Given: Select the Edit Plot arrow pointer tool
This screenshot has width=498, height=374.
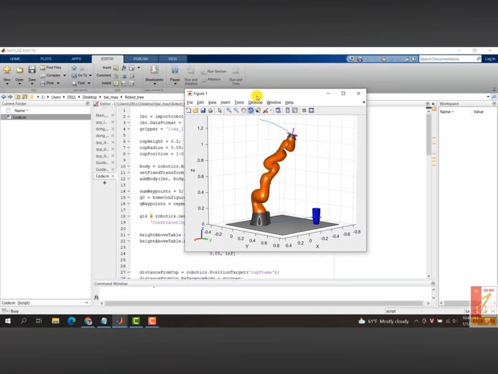Looking at the screenshot, I should (x=220, y=110).
